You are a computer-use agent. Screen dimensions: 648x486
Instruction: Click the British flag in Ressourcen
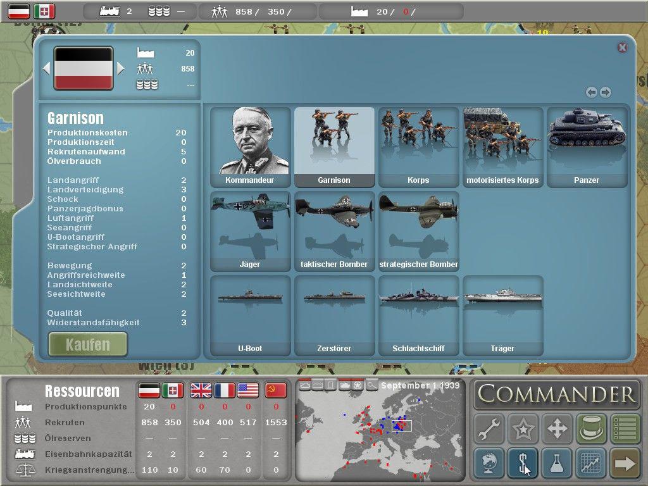(x=201, y=390)
